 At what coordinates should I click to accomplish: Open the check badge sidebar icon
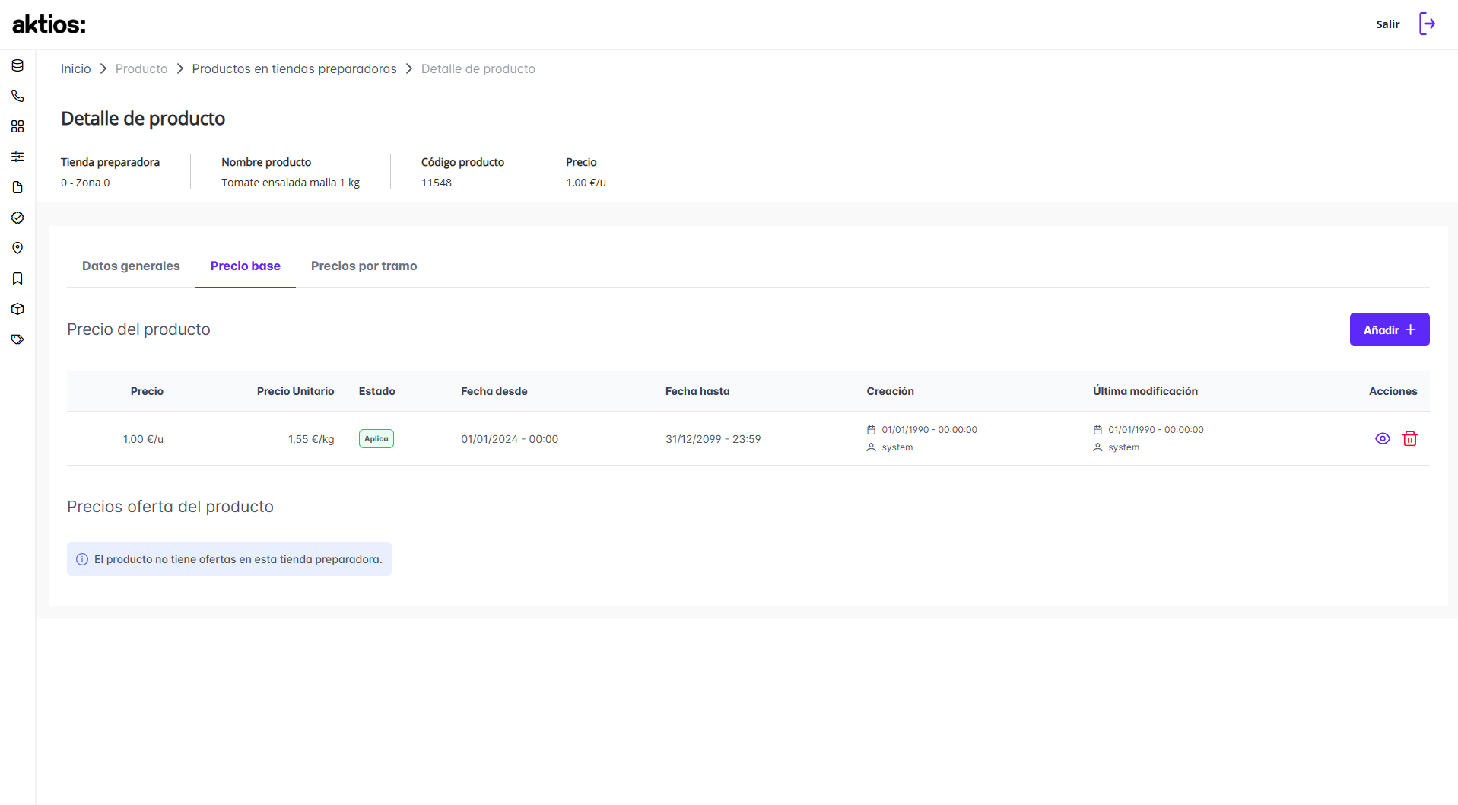tap(17, 218)
